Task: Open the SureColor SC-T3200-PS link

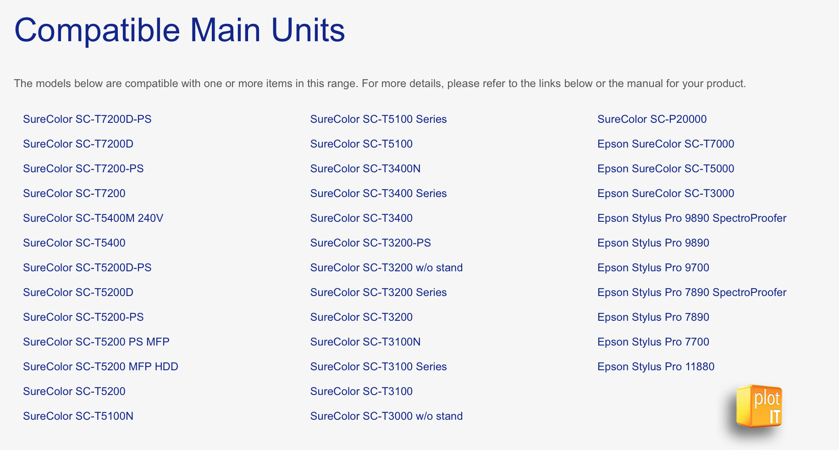Action: (370, 243)
